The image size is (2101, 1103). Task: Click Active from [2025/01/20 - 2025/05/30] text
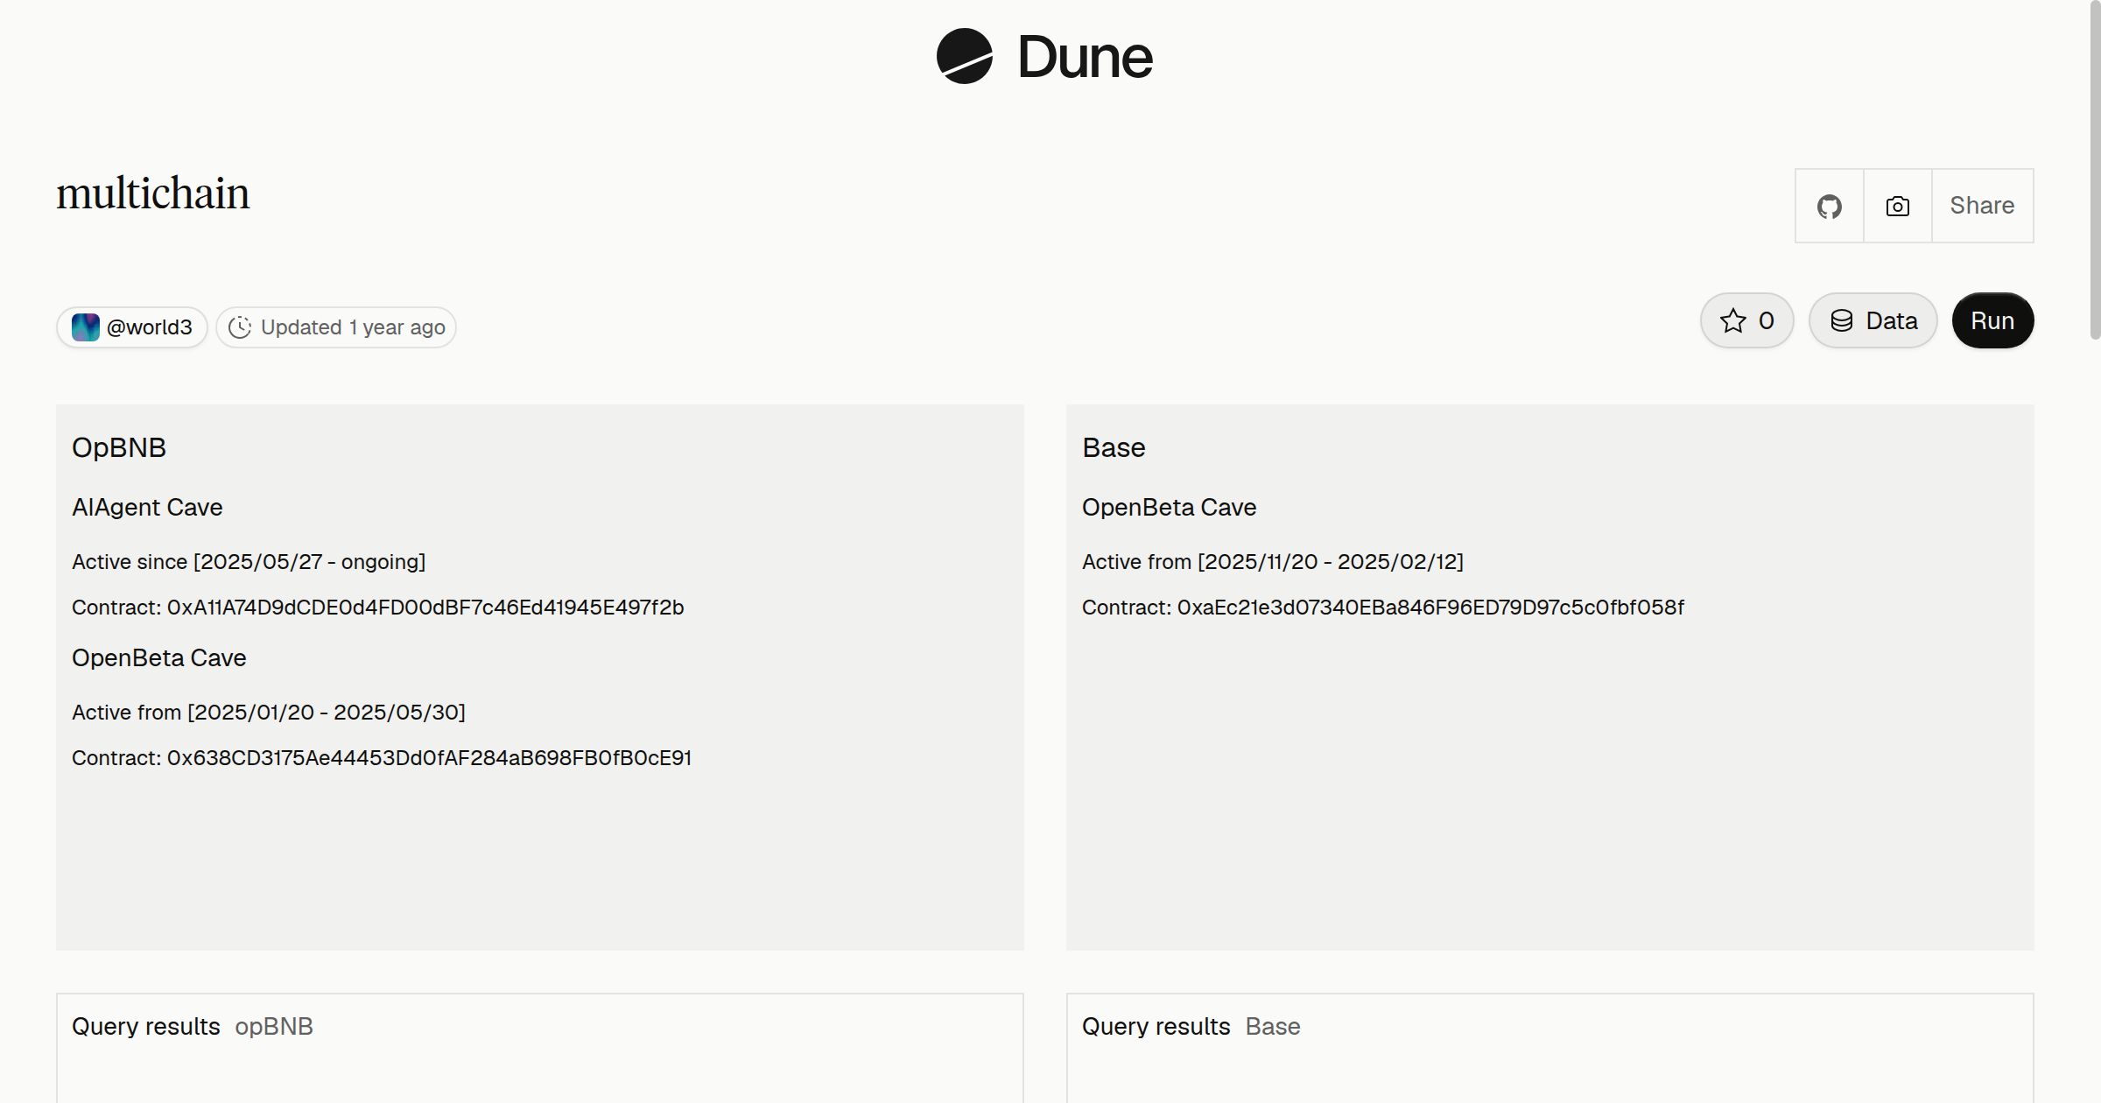click(x=269, y=713)
